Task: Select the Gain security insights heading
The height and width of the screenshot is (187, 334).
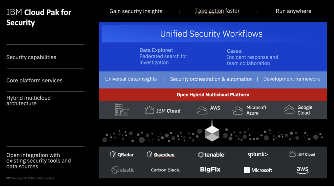Action: (136, 11)
